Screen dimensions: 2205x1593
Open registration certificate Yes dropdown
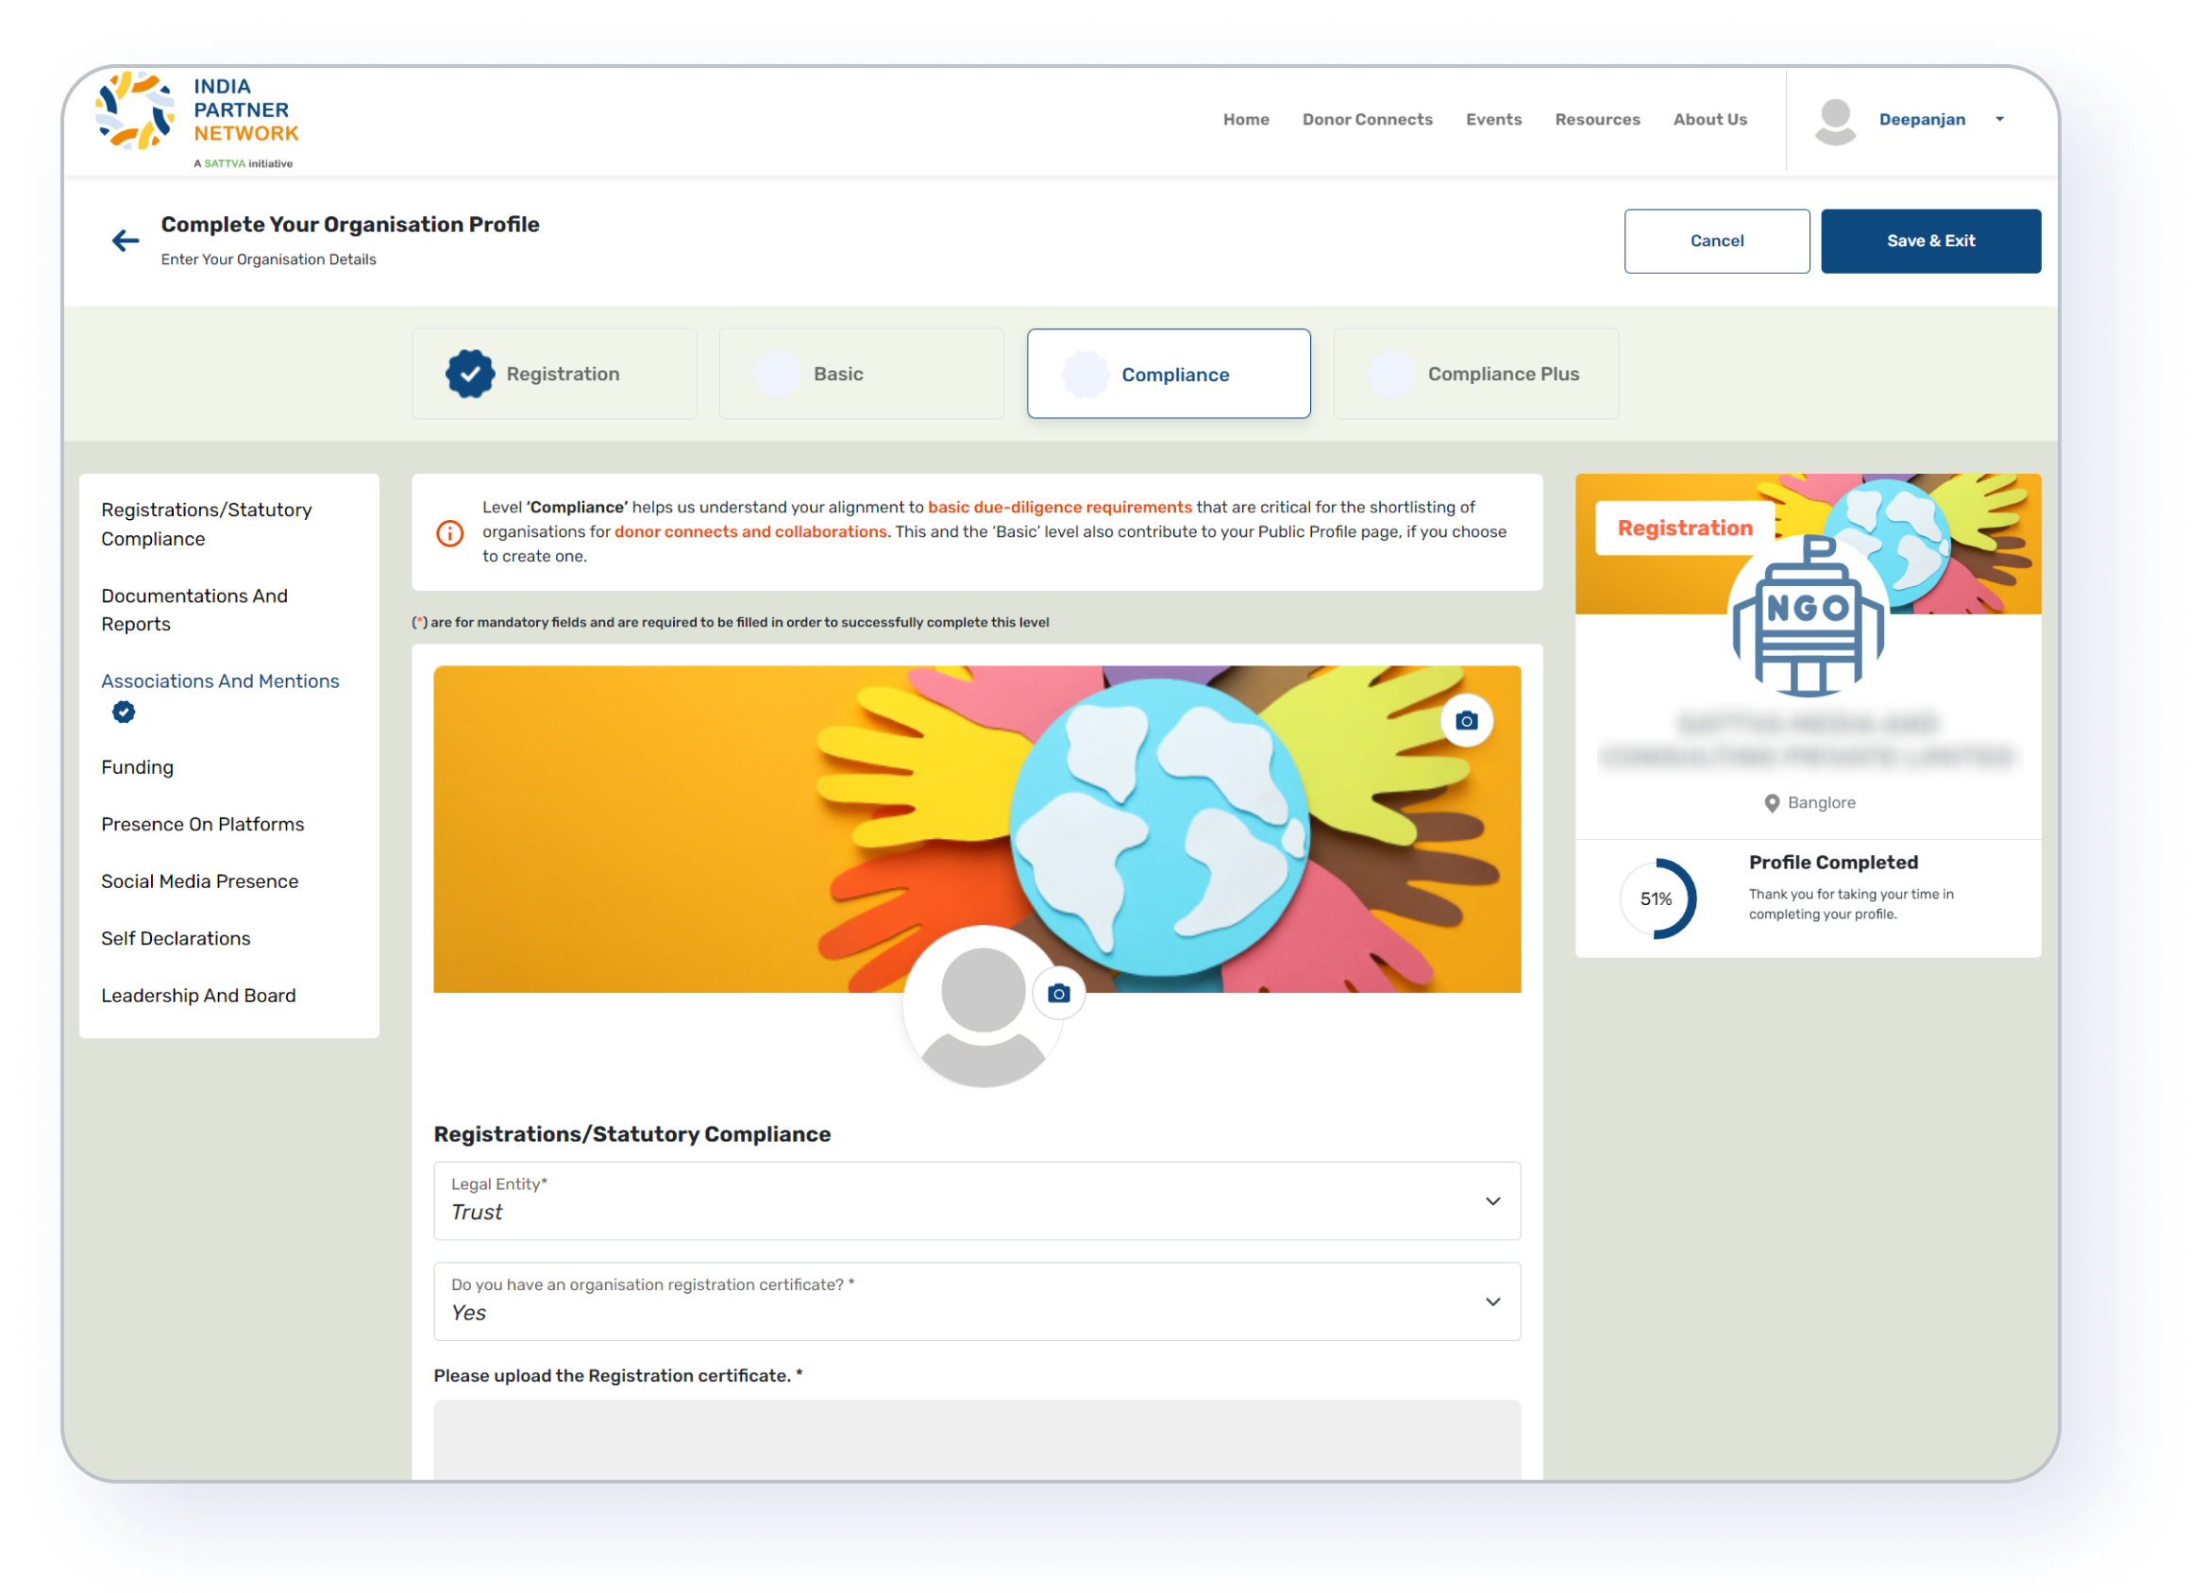[x=1492, y=1301]
